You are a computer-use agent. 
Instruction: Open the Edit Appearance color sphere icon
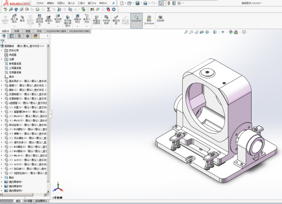(x=230, y=32)
